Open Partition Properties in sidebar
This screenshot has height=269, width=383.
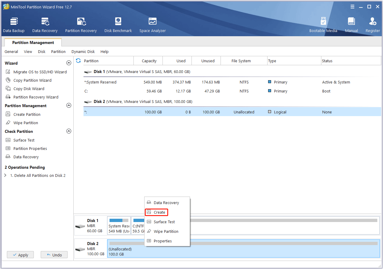pyautogui.click(x=26, y=148)
